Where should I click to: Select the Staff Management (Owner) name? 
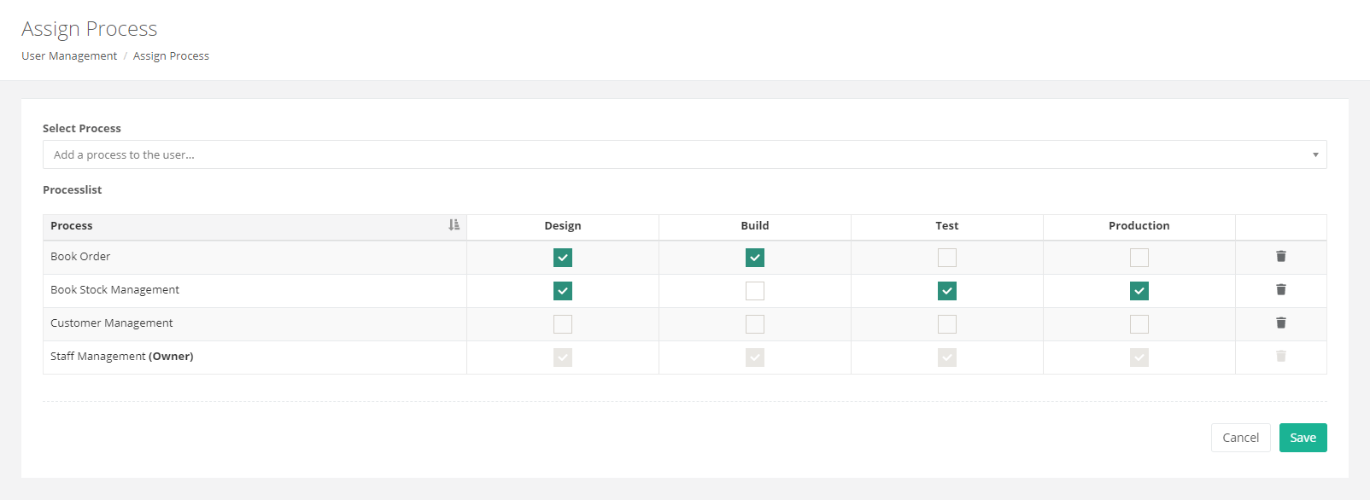121,356
